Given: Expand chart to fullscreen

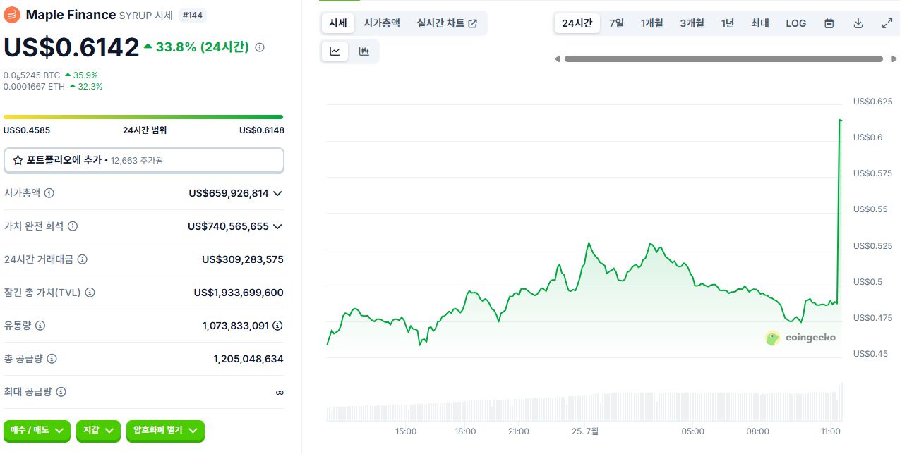Looking at the screenshot, I should coord(887,23).
